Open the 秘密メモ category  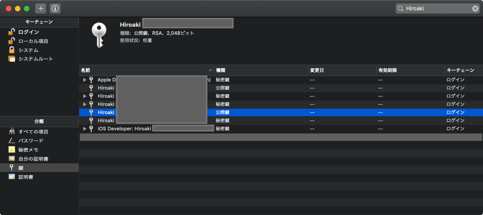pyautogui.click(x=28, y=150)
